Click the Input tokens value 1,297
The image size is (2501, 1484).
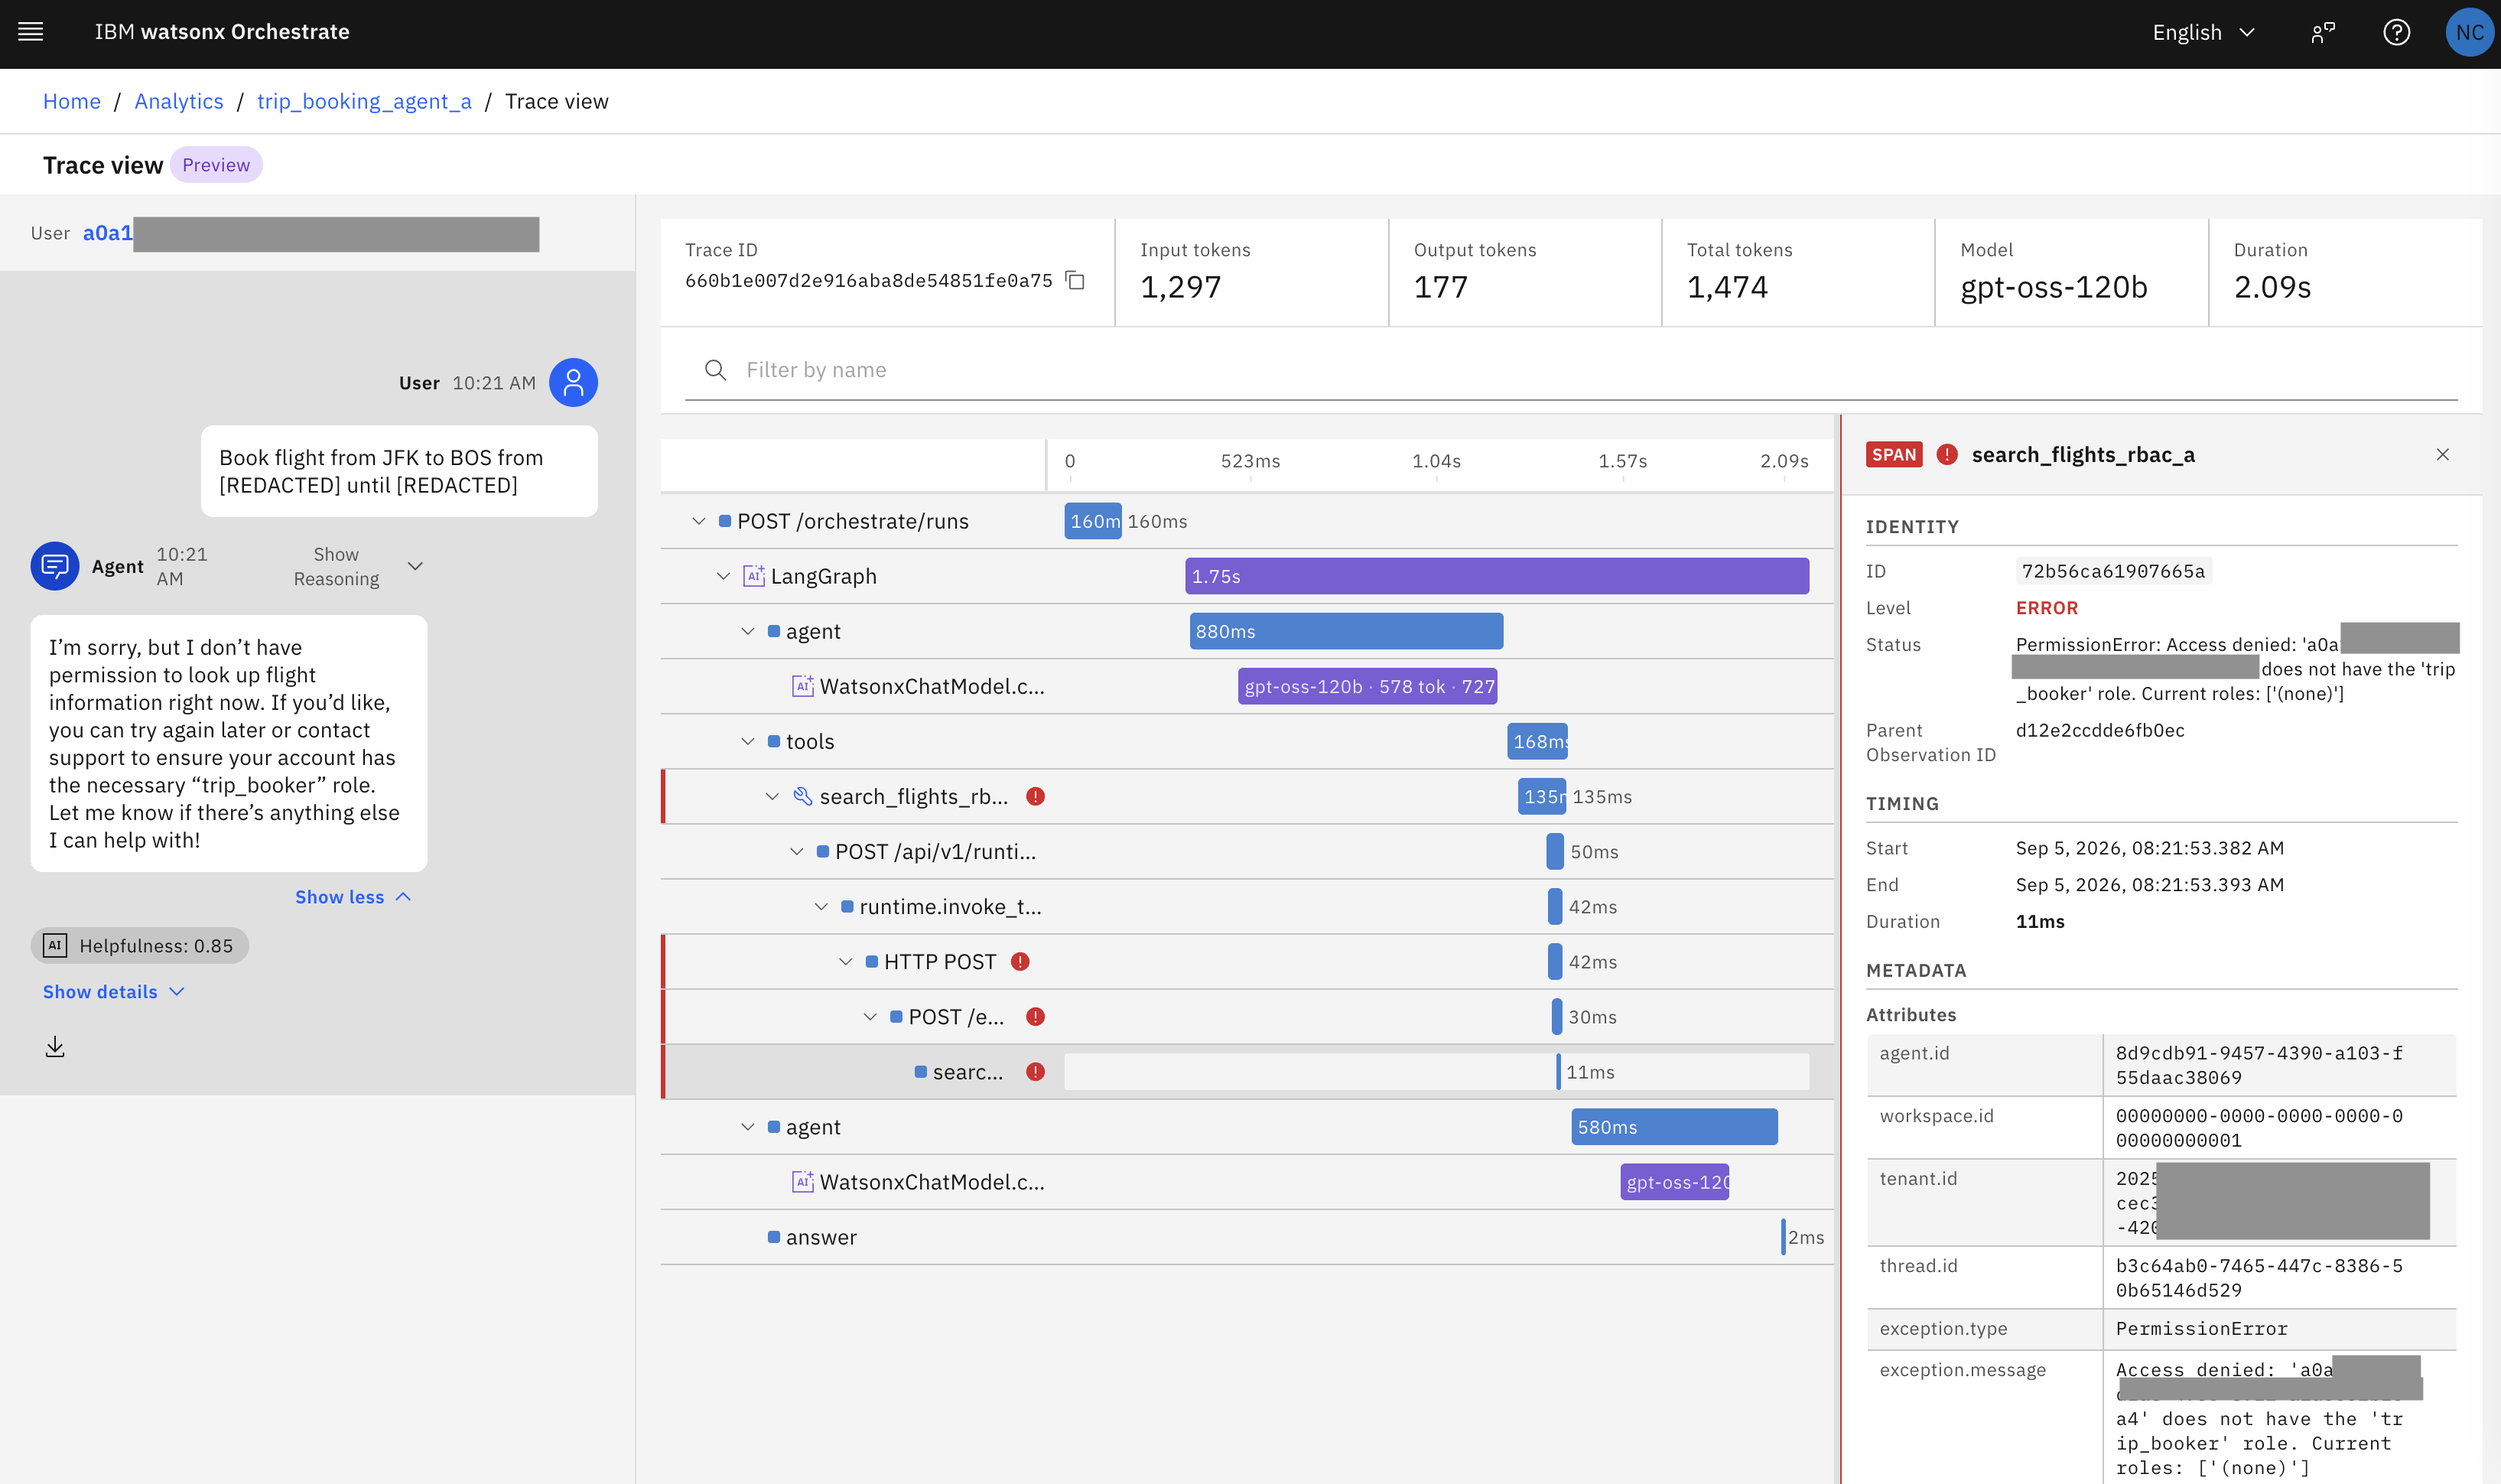point(1181,287)
